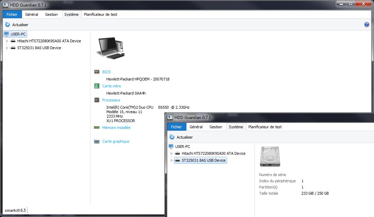Image resolution: width=374 pixels, height=217 pixels.
Task: Open the Carte graphique section link
Action: click(116, 141)
